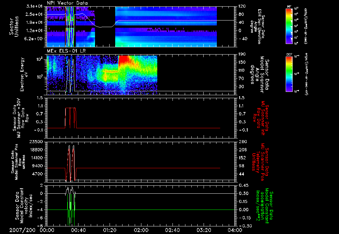This screenshot has width=339, height=234.
Task: Click the 'ESH Sun Elevation Angle' axis label
Action: coord(257,26)
